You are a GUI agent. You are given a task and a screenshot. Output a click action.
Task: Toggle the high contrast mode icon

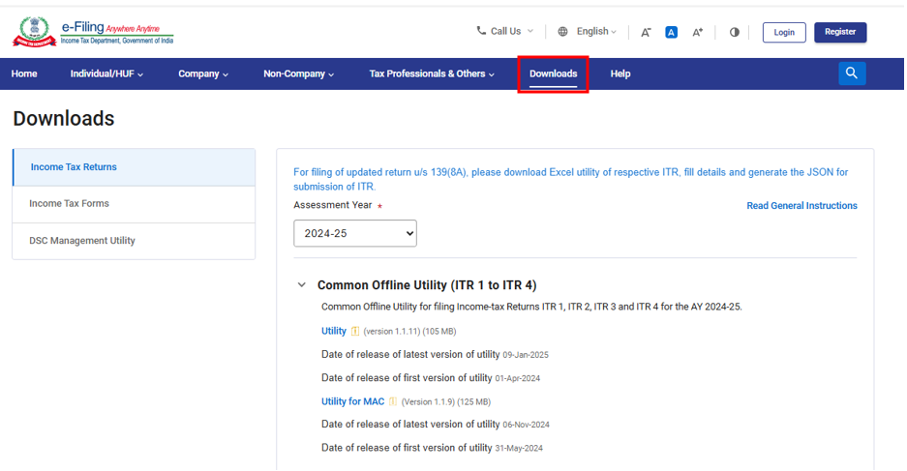point(734,32)
